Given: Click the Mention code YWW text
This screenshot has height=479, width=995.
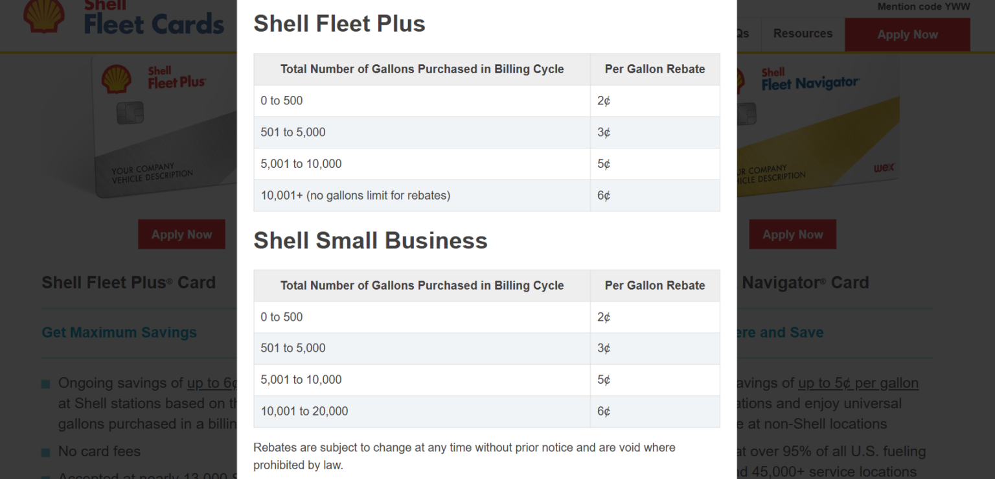Looking at the screenshot, I should coord(924,6).
